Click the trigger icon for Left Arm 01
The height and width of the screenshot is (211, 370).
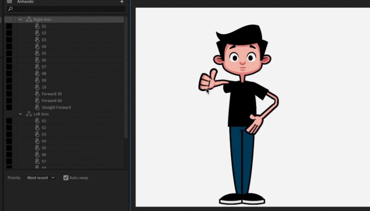coord(37,121)
